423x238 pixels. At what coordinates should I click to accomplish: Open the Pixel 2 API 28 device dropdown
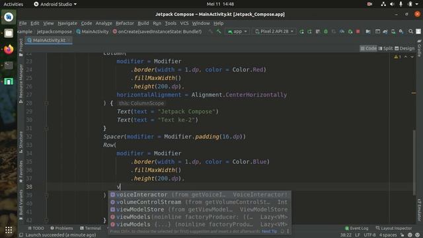coord(274,32)
